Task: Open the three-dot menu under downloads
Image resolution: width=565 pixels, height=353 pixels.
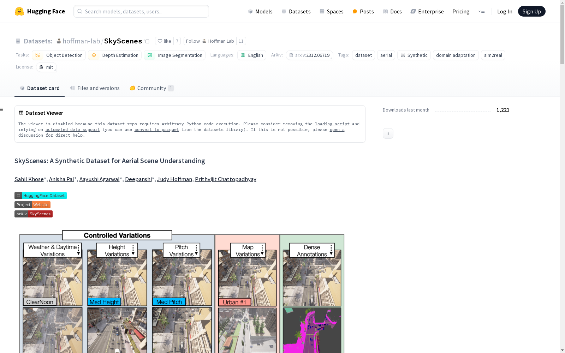Action: tap(388, 133)
